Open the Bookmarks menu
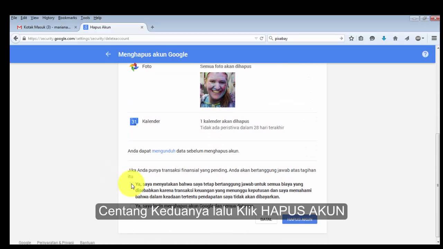This screenshot has height=249, width=443. pos(67,18)
